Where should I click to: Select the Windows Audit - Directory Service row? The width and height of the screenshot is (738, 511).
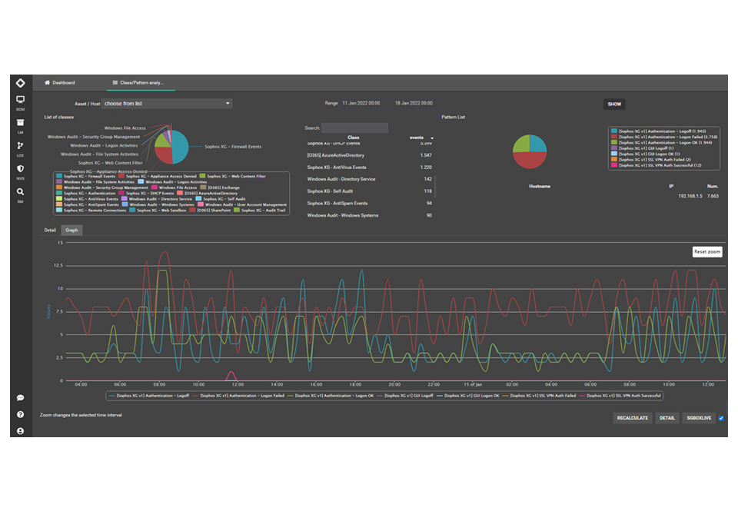point(370,179)
